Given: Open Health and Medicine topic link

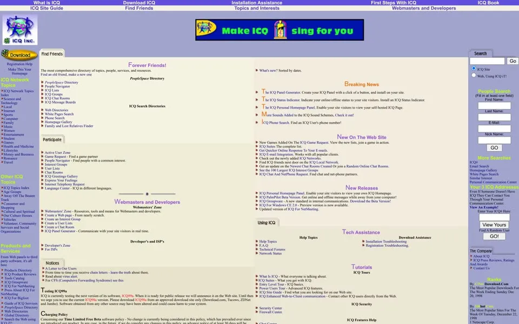Looking at the screenshot, I should (x=18, y=146).
